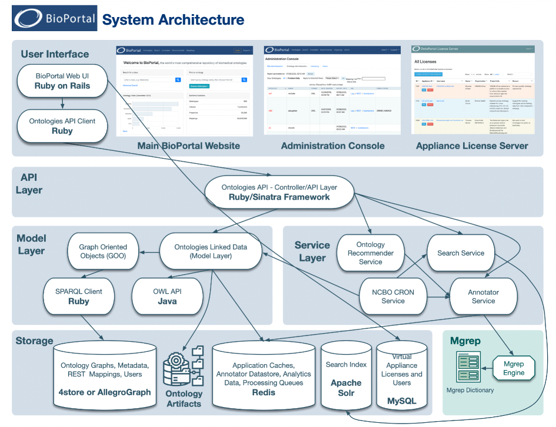556x427 pixels.
Task: Select the Mgrep Dictionary icon
Action: pyautogui.click(x=468, y=367)
